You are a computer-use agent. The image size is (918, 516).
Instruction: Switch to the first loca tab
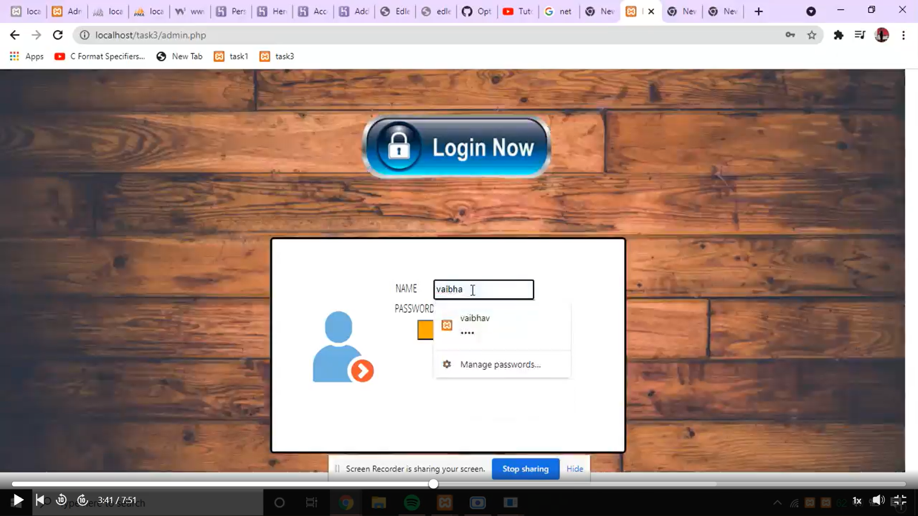point(26,11)
